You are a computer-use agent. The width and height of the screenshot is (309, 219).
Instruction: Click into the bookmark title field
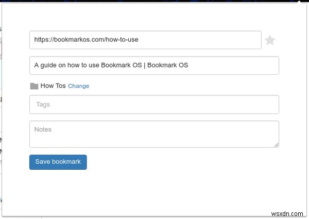(x=154, y=66)
